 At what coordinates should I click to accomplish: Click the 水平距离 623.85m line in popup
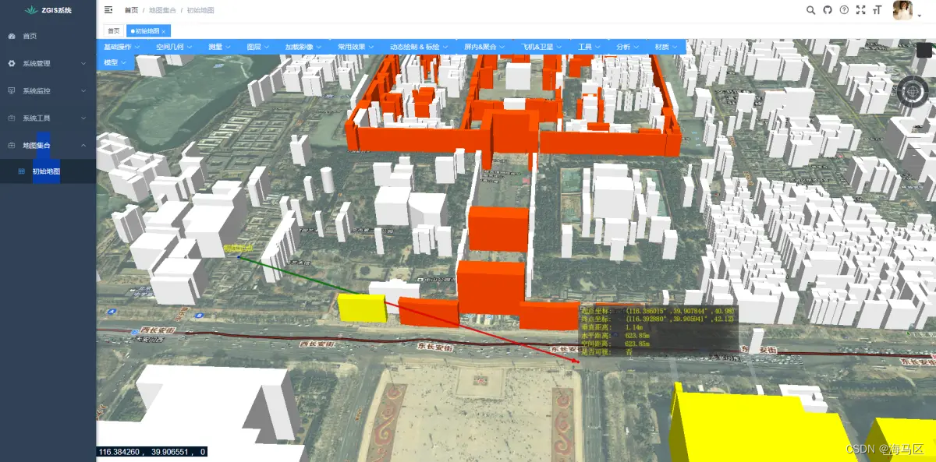point(615,335)
